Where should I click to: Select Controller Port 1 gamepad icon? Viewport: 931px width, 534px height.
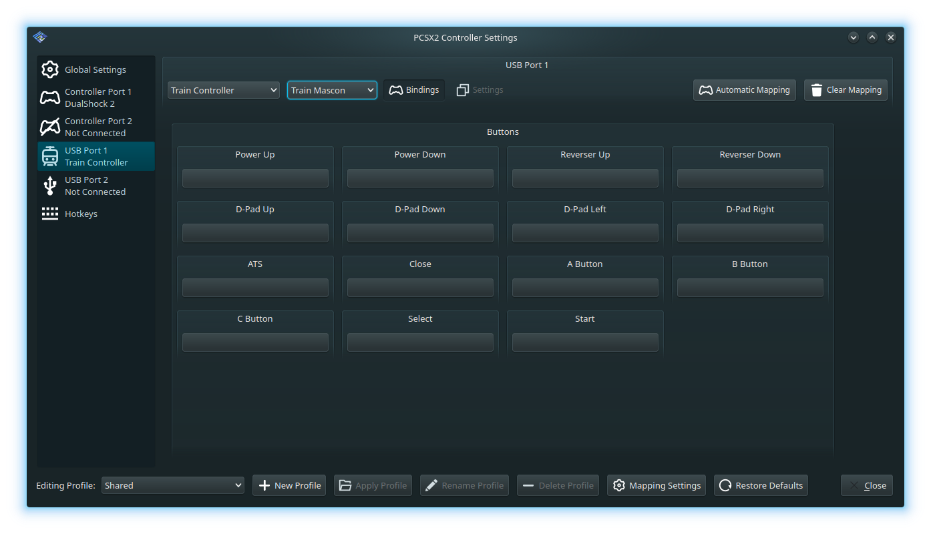[50, 98]
